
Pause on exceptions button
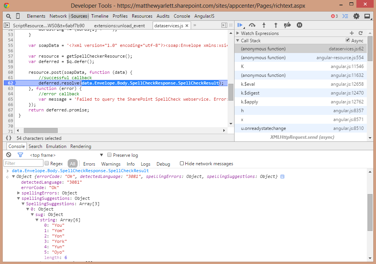tap(299, 25)
